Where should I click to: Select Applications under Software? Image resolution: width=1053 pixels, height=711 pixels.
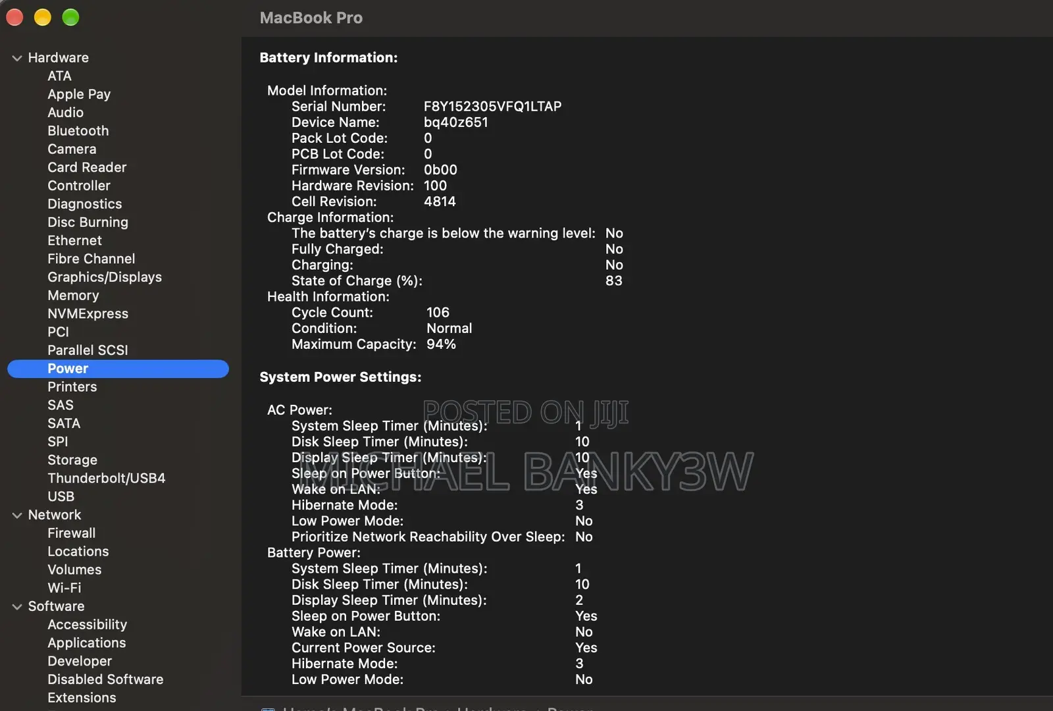point(87,643)
